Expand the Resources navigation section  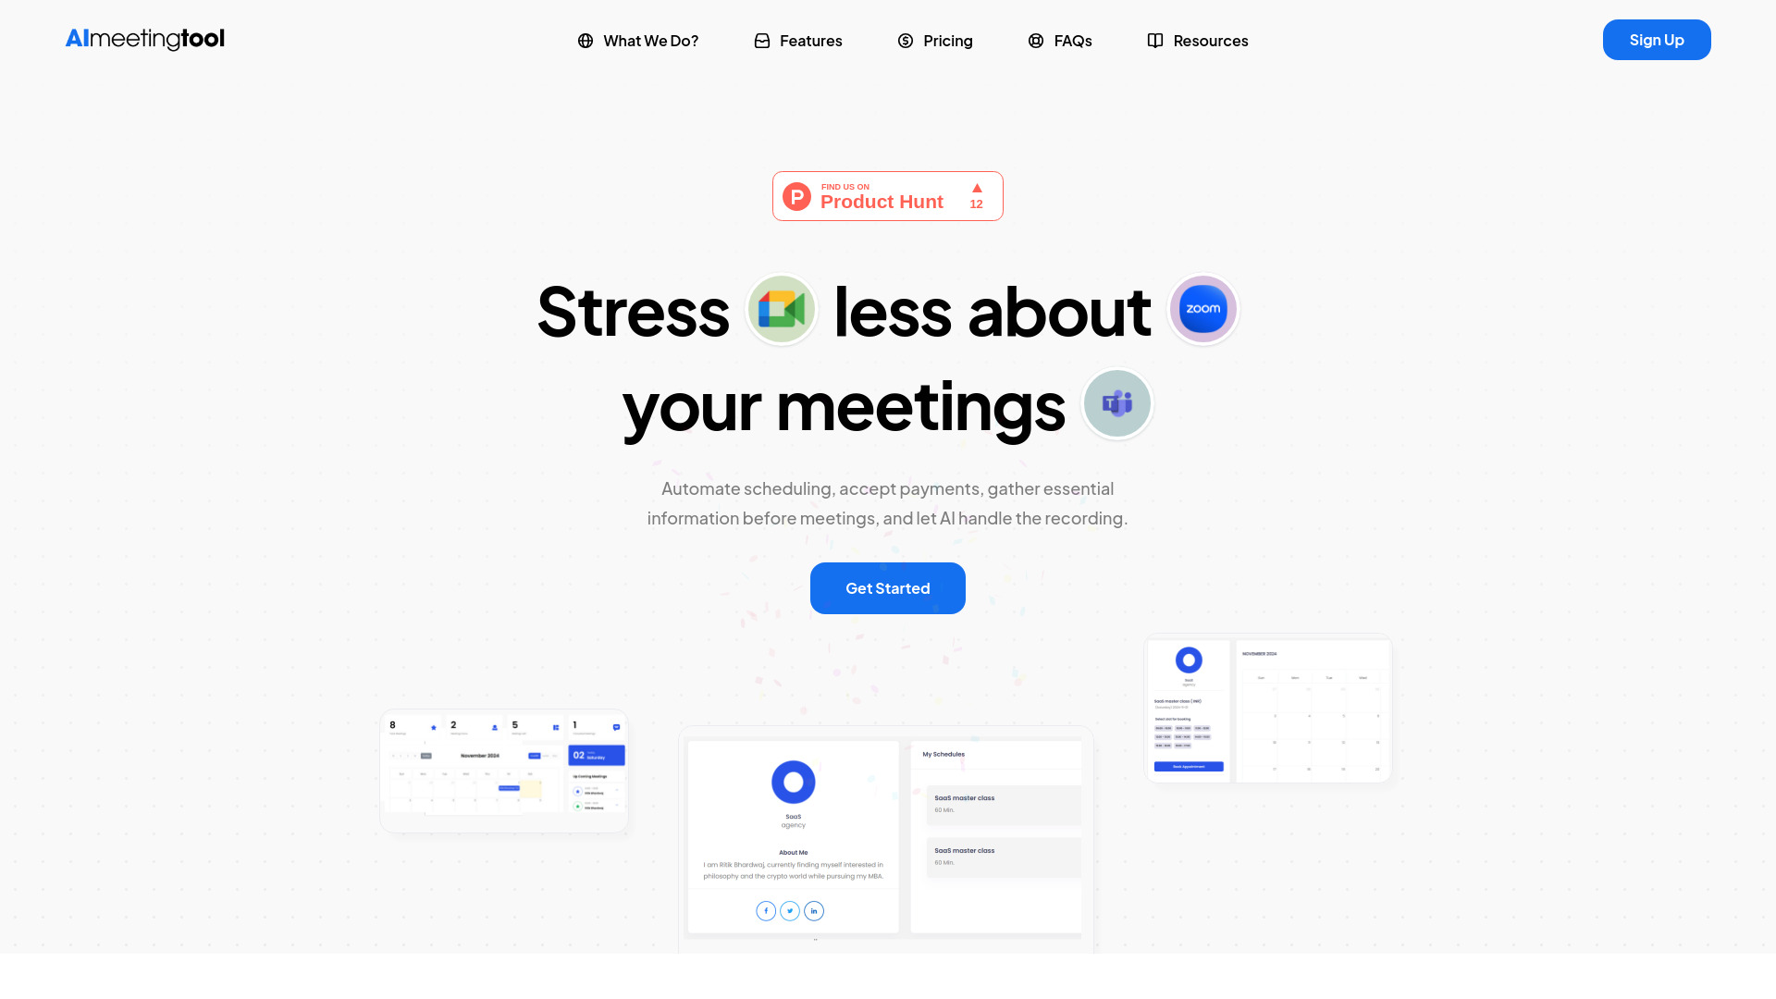pos(1198,39)
